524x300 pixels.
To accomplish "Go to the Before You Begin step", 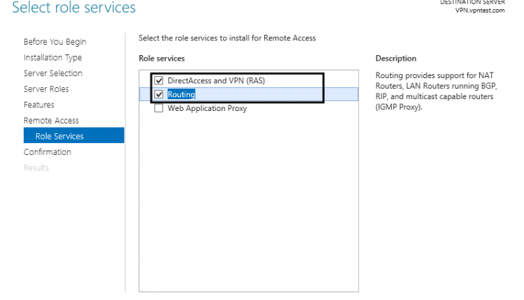I will pos(54,42).
